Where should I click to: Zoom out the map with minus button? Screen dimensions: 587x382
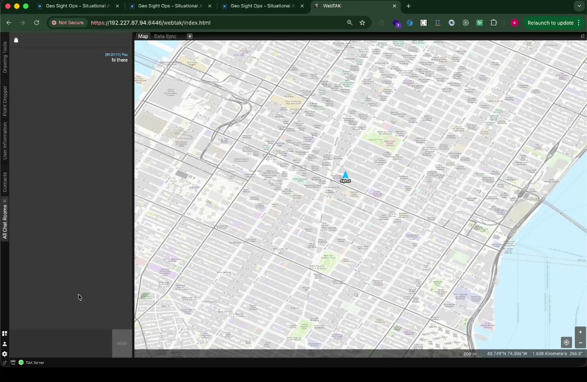pyautogui.click(x=580, y=343)
